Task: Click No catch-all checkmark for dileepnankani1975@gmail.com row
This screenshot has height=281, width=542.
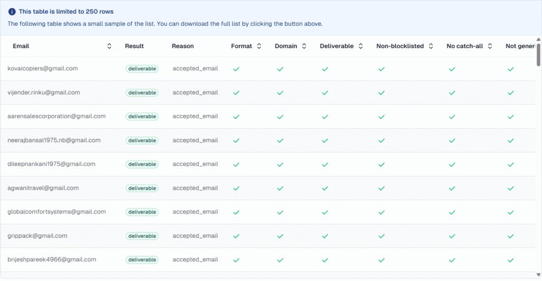Action: (x=452, y=164)
